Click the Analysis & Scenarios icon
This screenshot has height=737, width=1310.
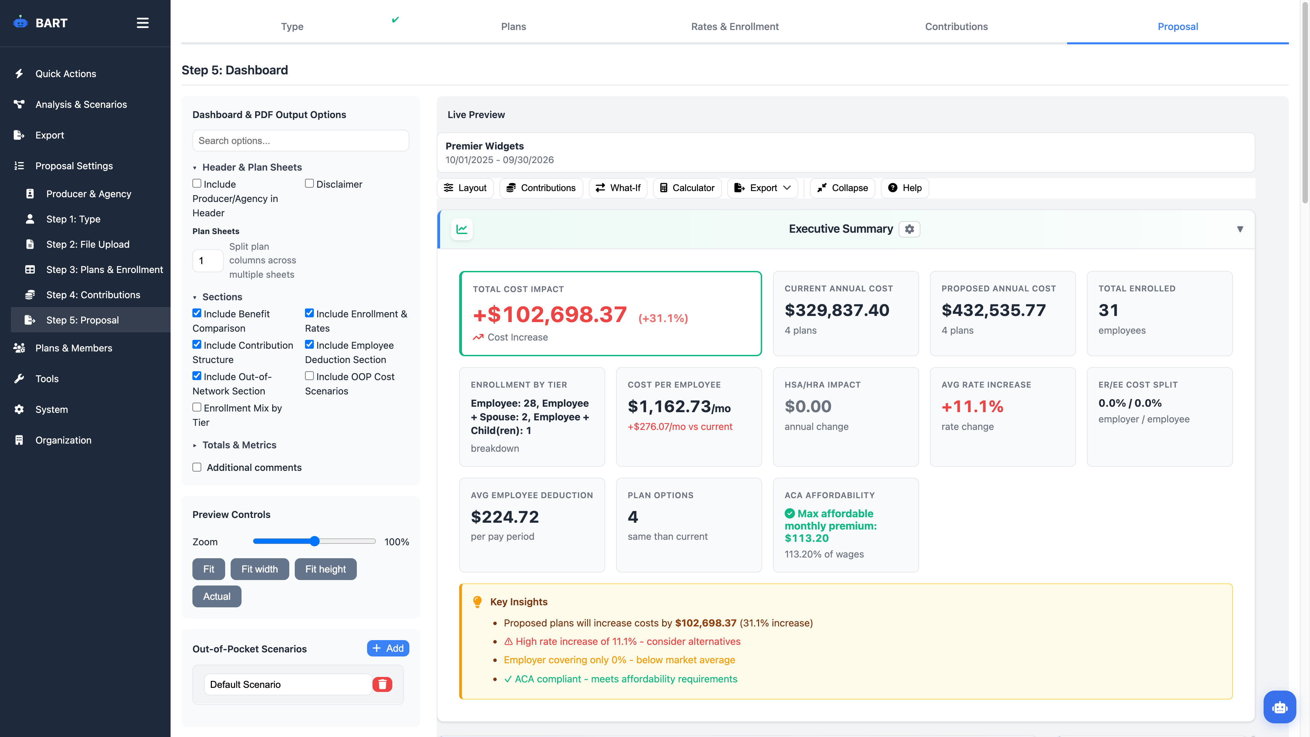[x=19, y=104]
